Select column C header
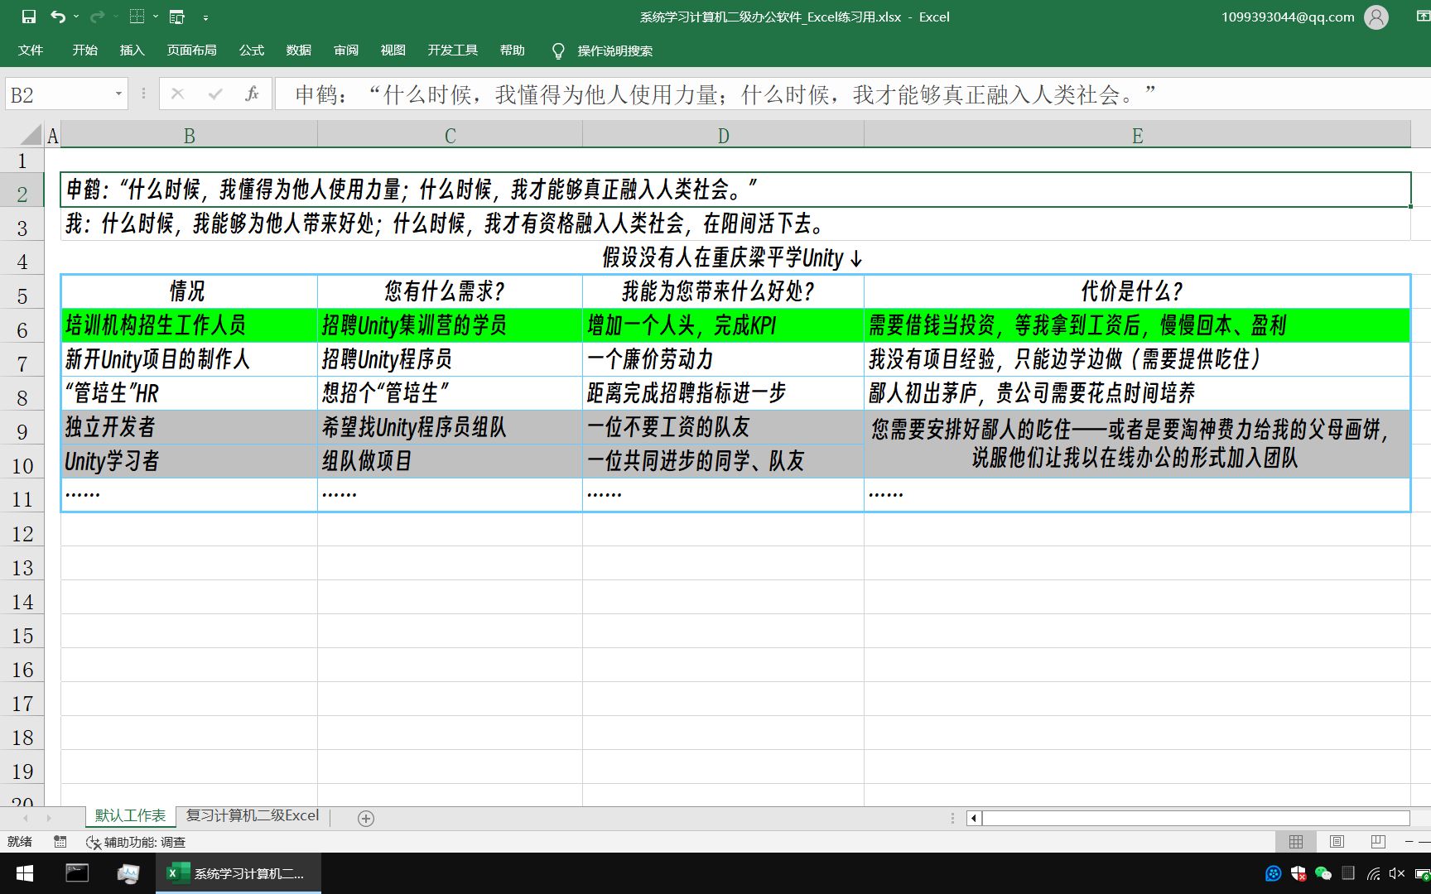 coord(450,136)
